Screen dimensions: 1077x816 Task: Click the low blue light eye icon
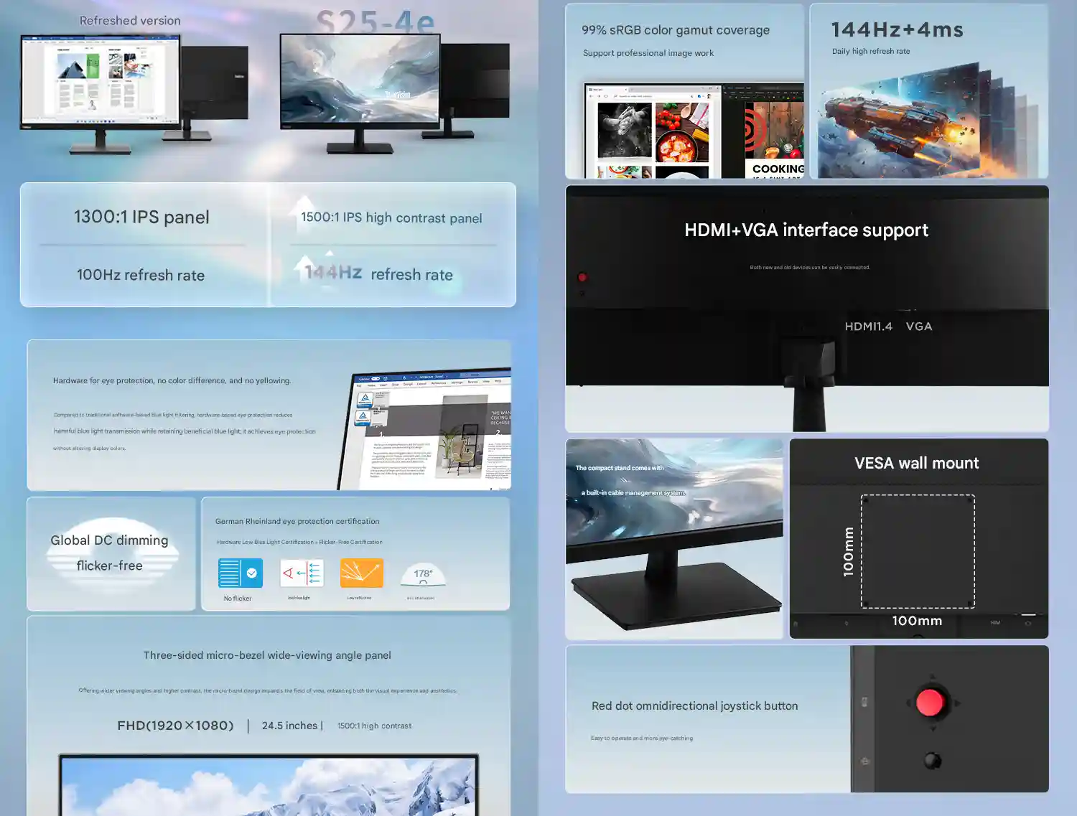(x=302, y=573)
